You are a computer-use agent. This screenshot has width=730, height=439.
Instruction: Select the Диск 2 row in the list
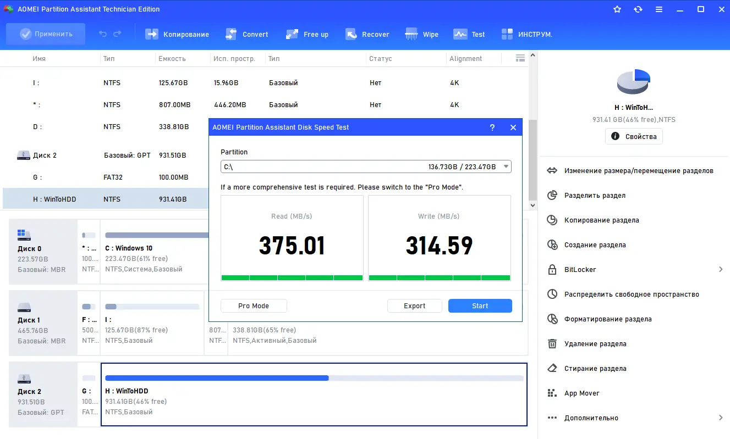[106, 155]
